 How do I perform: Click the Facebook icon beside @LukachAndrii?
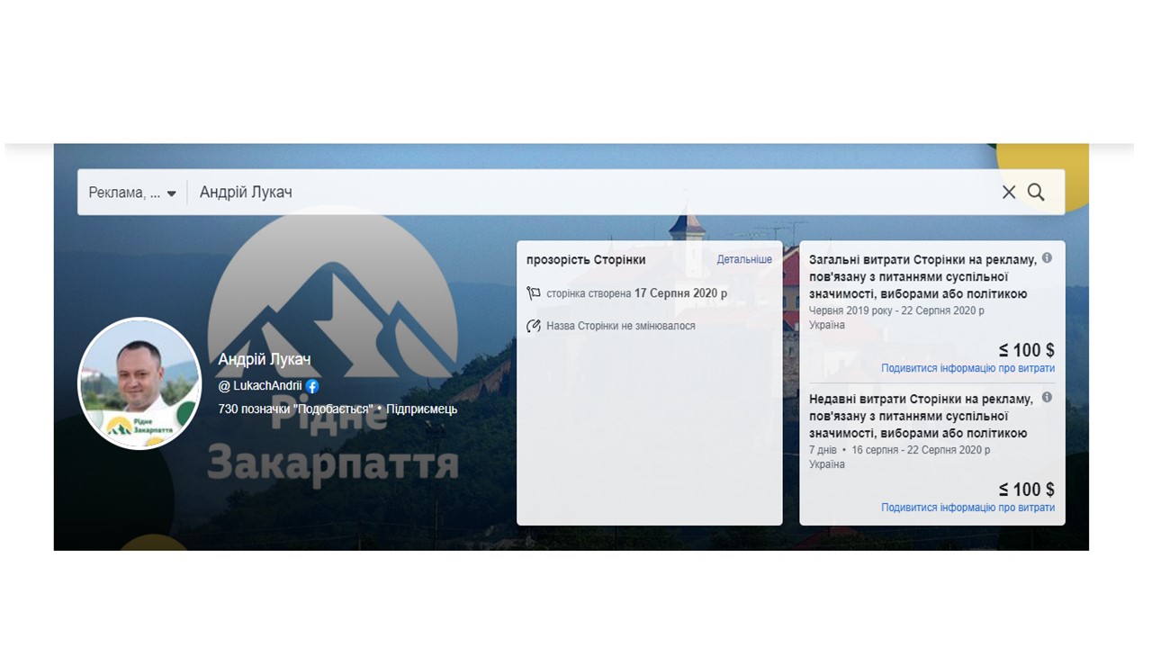[312, 386]
